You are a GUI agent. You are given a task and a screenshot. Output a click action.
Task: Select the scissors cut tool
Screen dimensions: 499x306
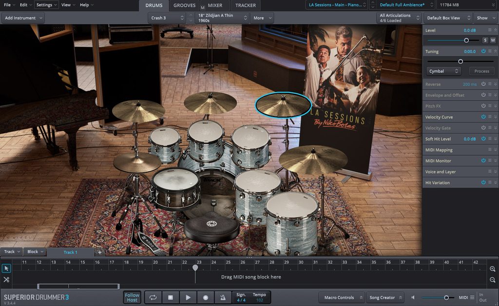(6, 280)
